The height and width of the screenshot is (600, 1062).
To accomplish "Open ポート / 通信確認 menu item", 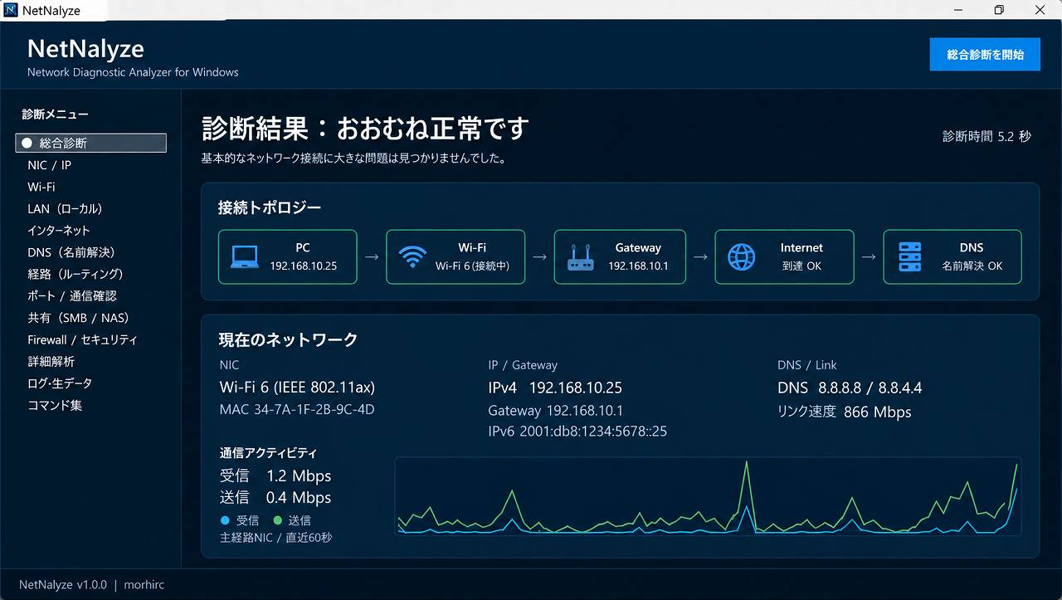I will click(72, 295).
